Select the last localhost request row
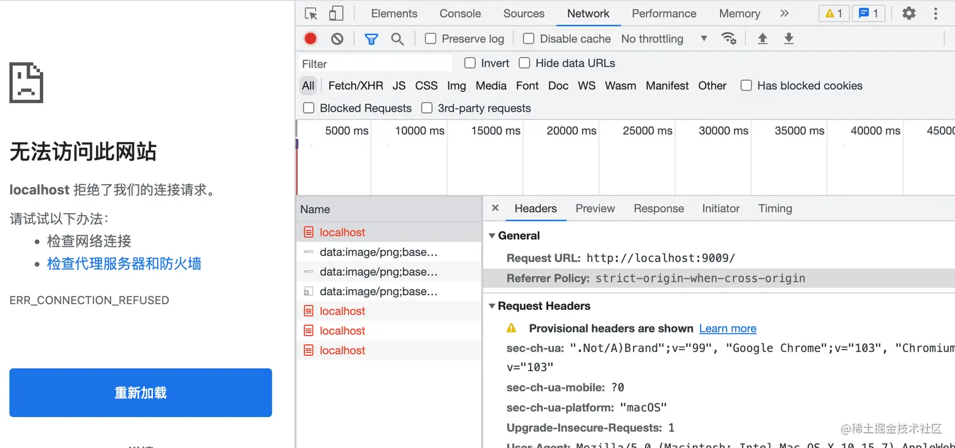 389,350
